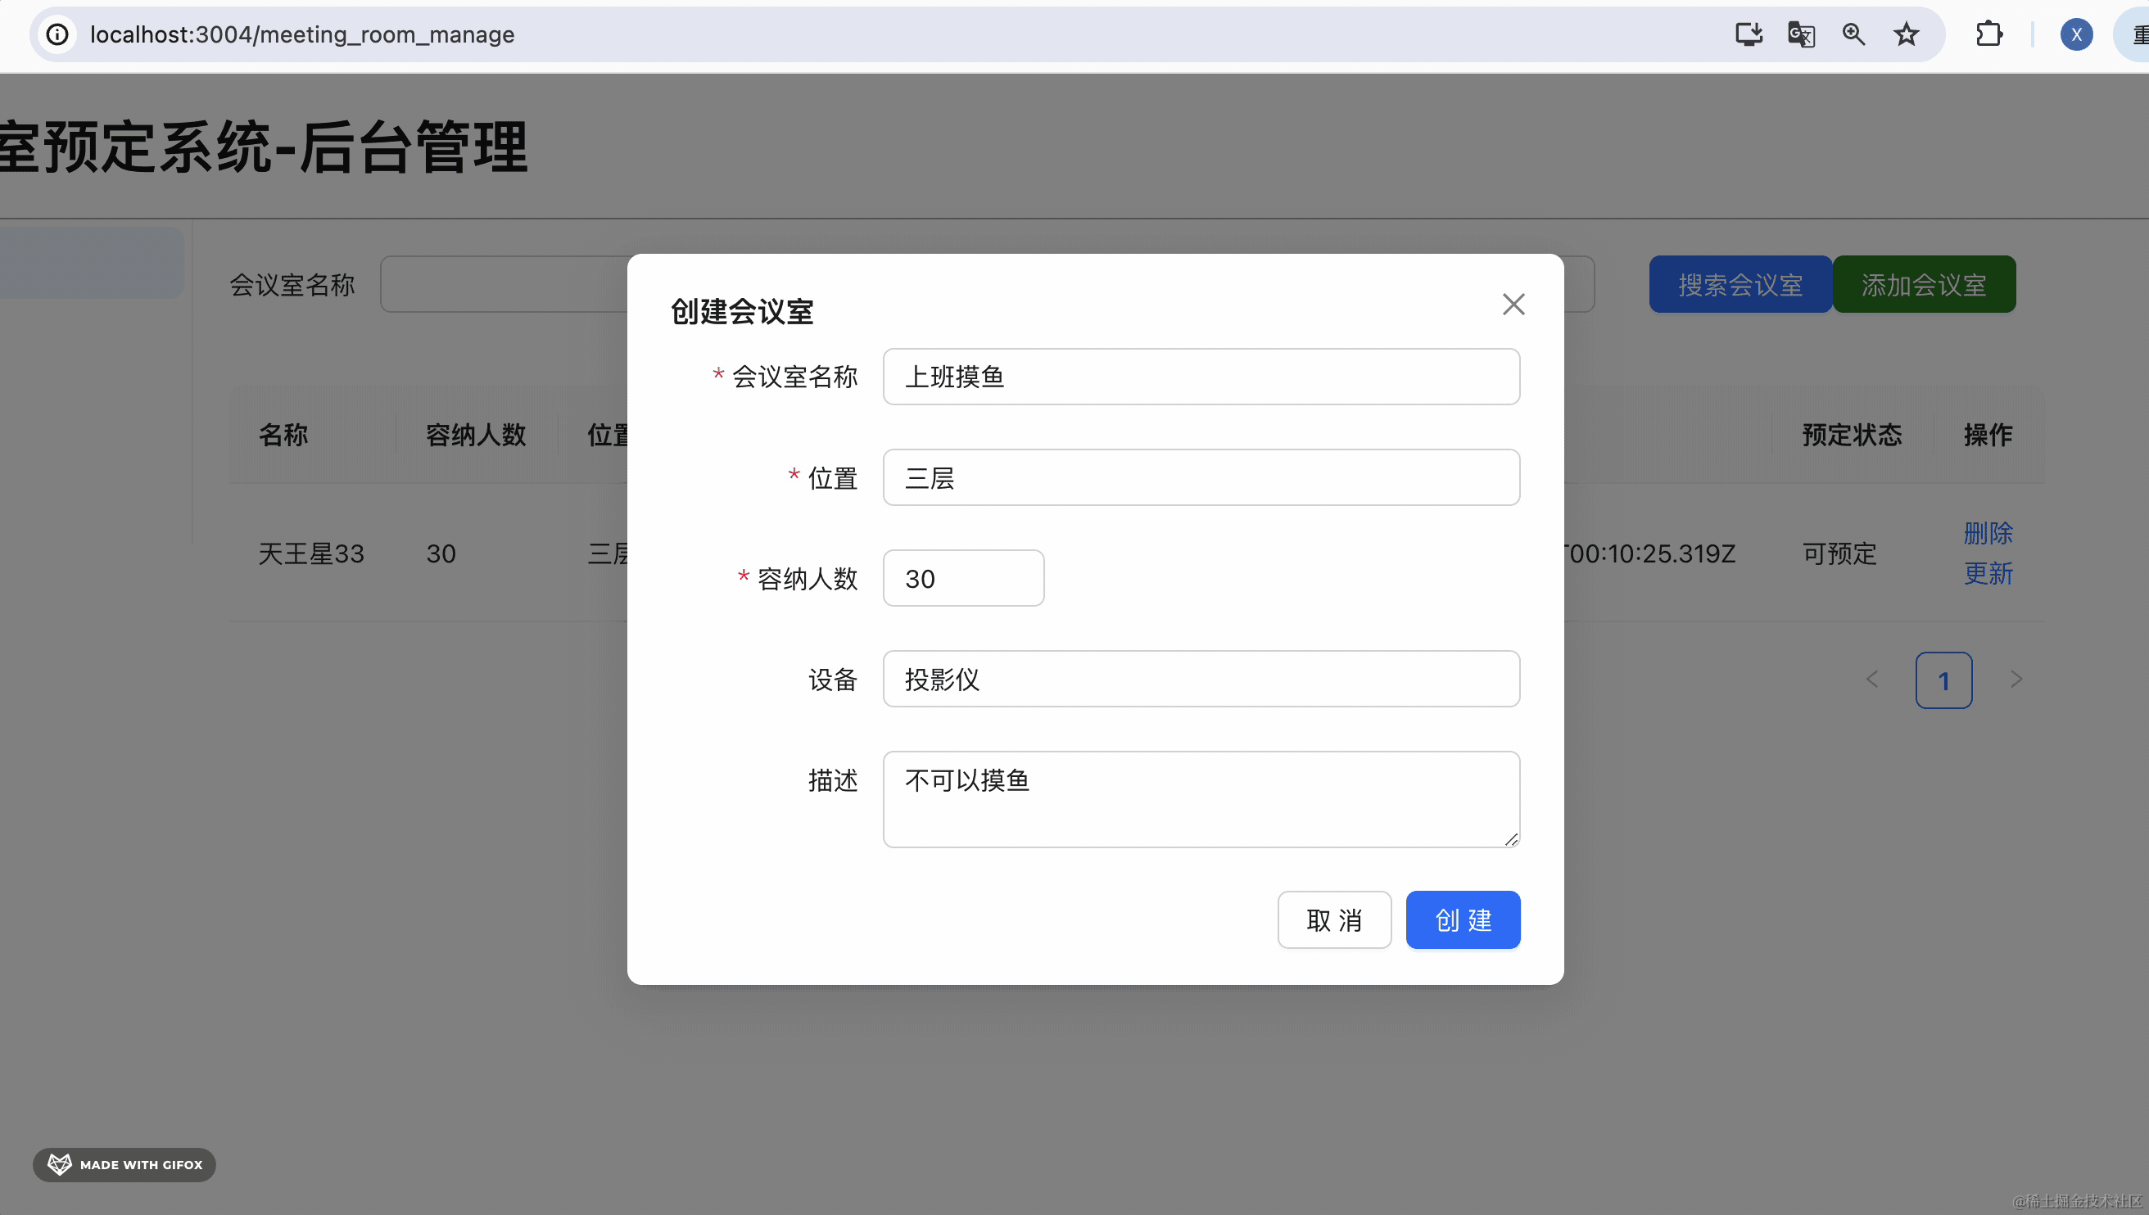2149x1215 pixels.
Task: Close the 创建会议室 dialog with X icon
Action: [1513, 304]
